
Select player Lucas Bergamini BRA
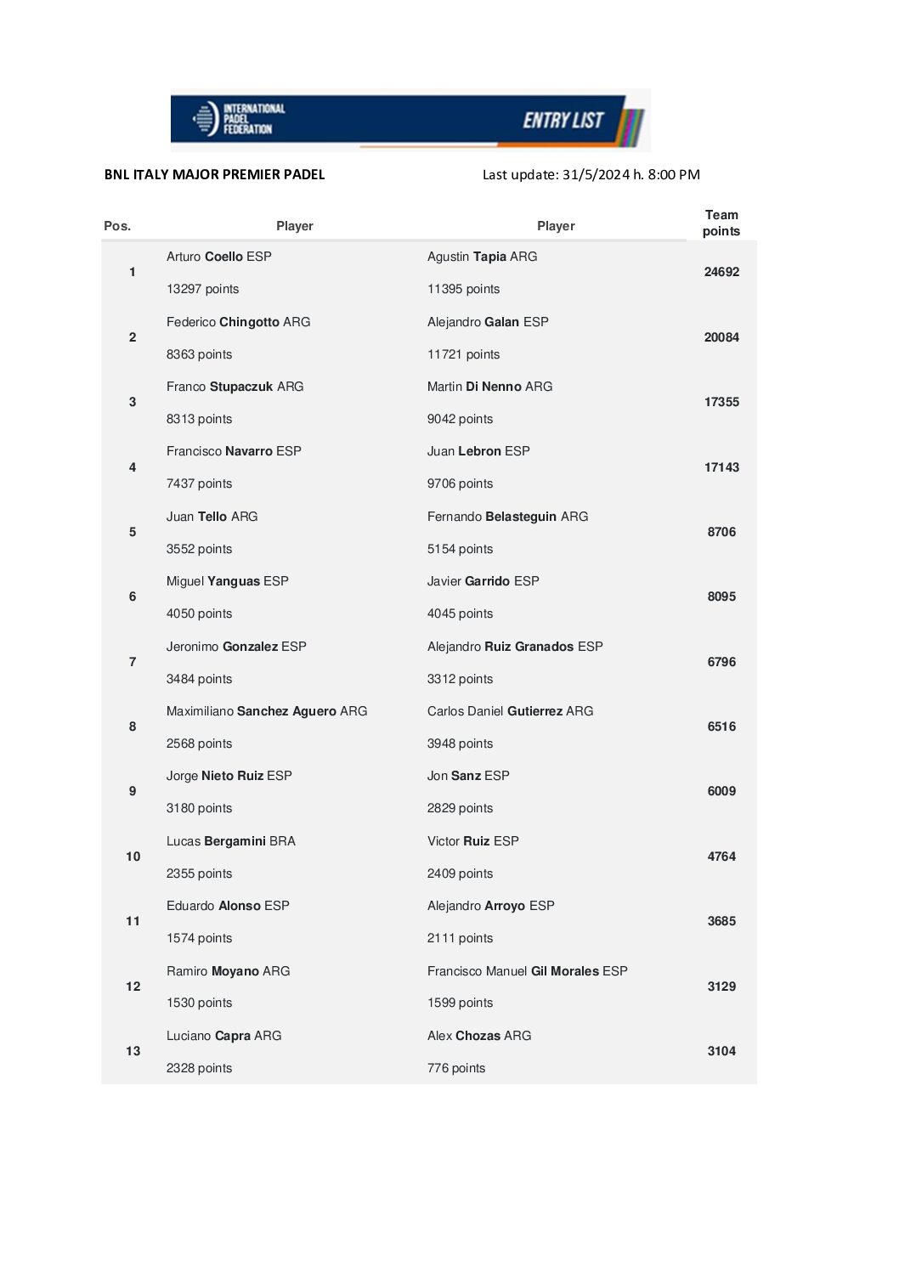pyautogui.click(x=230, y=841)
